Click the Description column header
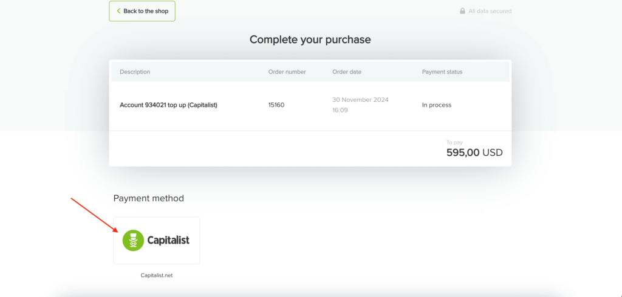This screenshot has width=622, height=297. coord(135,72)
